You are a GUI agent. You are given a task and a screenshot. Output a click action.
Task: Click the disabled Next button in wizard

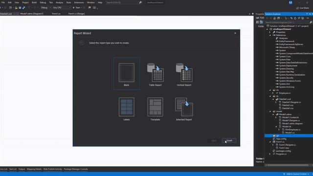(214, 141)
